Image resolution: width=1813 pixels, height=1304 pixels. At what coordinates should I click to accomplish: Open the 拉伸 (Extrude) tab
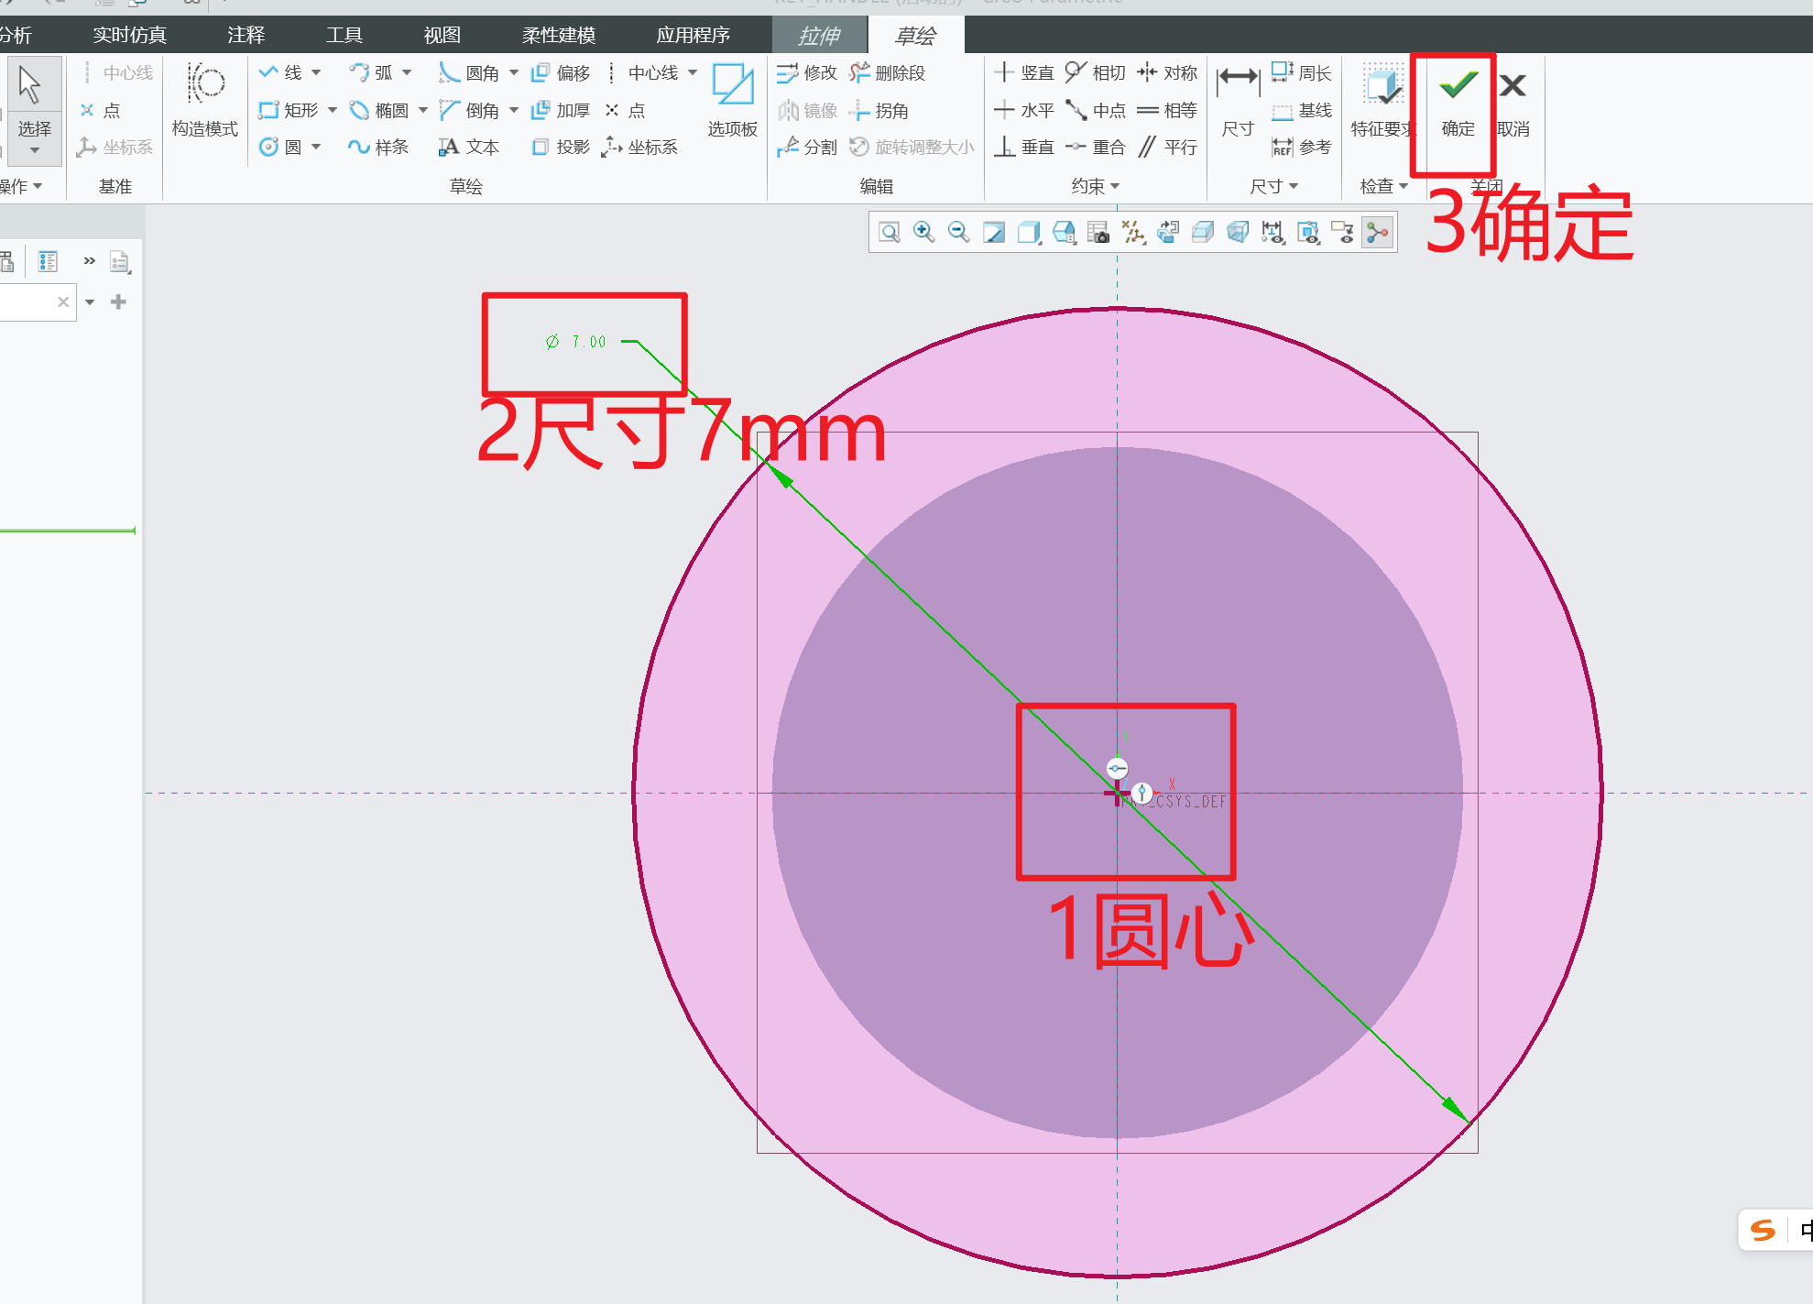click(x=818, y=35)
